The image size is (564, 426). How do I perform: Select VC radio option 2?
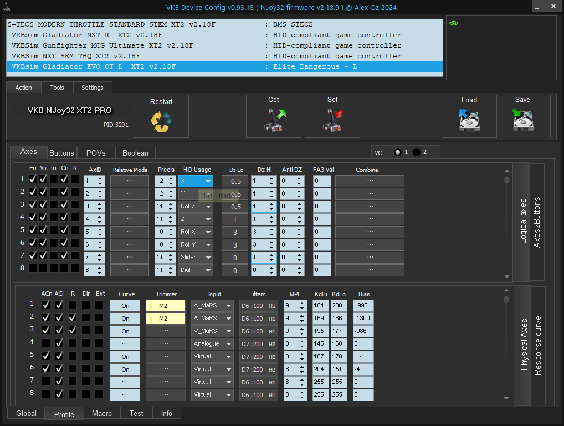(x=417, y=152)
